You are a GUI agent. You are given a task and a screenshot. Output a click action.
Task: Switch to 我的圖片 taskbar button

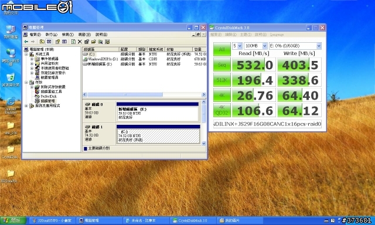point(240,220)
